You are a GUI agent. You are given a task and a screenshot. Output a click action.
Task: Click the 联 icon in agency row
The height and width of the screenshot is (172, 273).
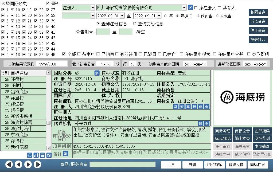tap(201, 124)
